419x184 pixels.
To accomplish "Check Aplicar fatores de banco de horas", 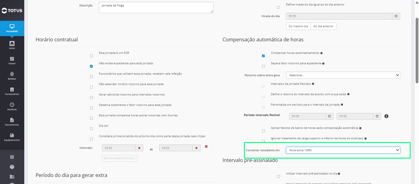I will point(263,131).
